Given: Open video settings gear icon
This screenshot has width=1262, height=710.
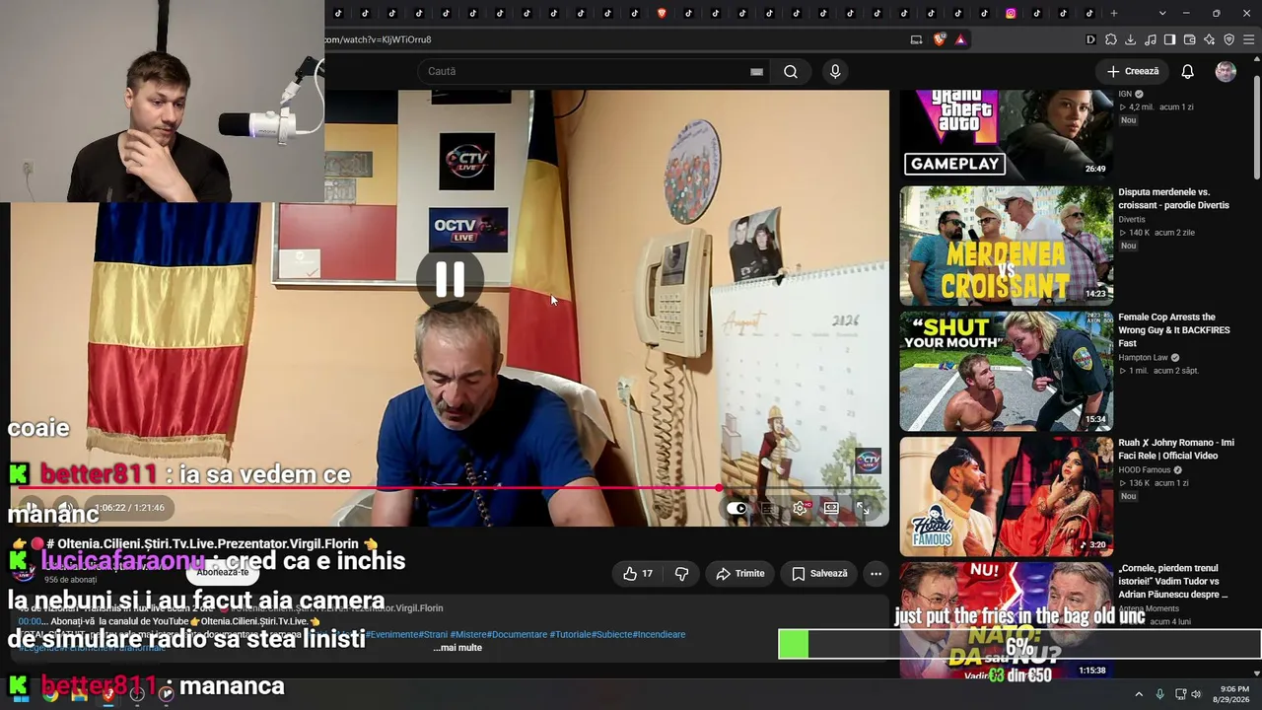Looking at the screenshot, I should point(800,508).
